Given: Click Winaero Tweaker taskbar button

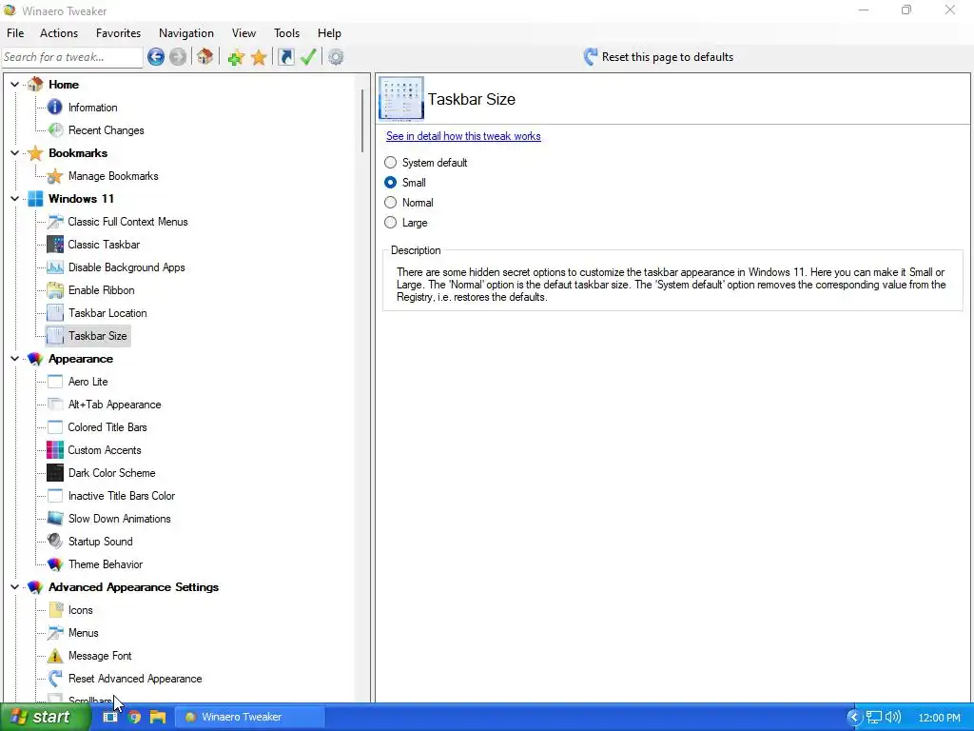Looking at the screenshot, I should point(250,718).
